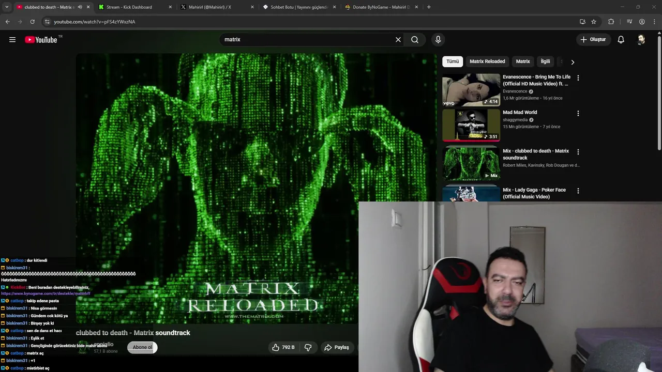This screenshot has width=662, height=372.
Task: Open YouTube notifications bell
Action: [621, 40]
